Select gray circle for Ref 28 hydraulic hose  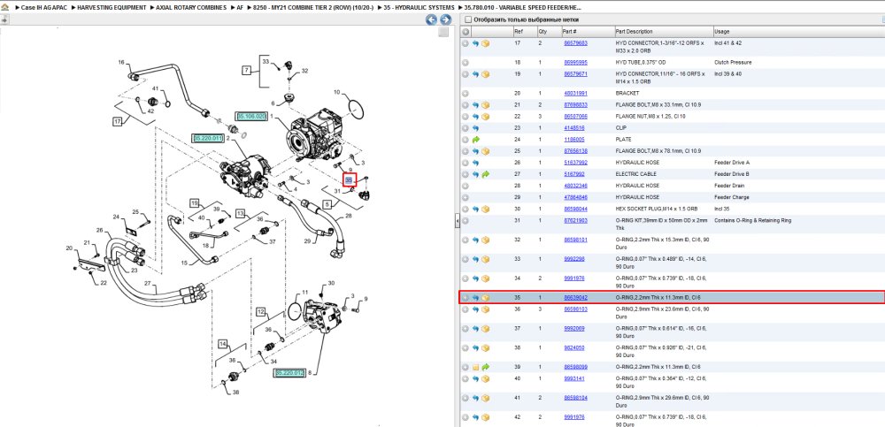tap(466, 186)
